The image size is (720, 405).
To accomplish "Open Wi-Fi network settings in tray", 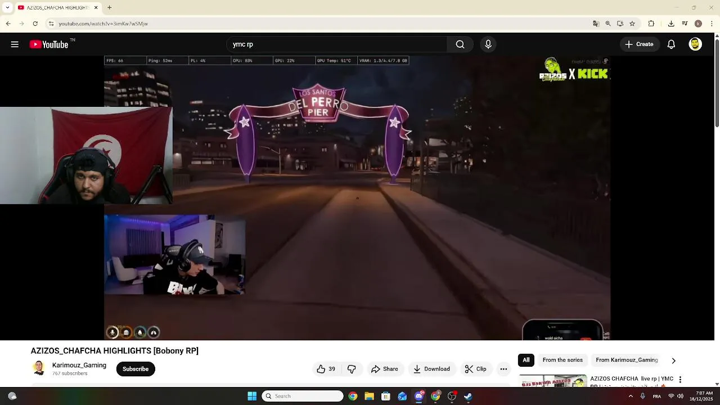I will (x=670, y=396).
